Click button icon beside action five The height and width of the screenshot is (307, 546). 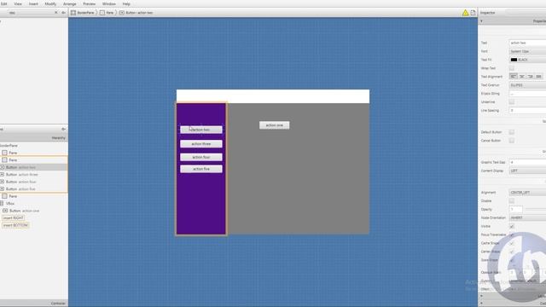(x=2, y=189)
